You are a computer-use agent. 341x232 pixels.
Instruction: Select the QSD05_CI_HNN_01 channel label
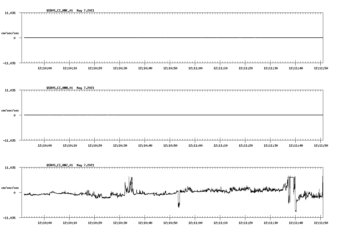(60, 88)
